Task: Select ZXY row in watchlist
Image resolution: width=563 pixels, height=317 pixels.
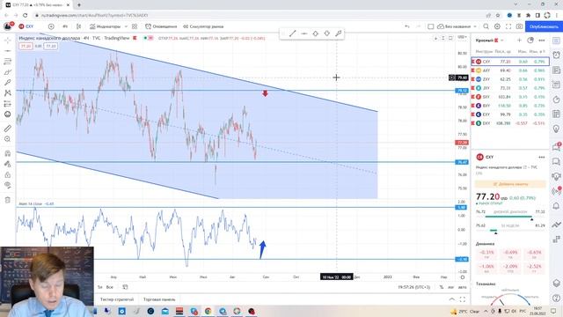Action: coord(510,79)
